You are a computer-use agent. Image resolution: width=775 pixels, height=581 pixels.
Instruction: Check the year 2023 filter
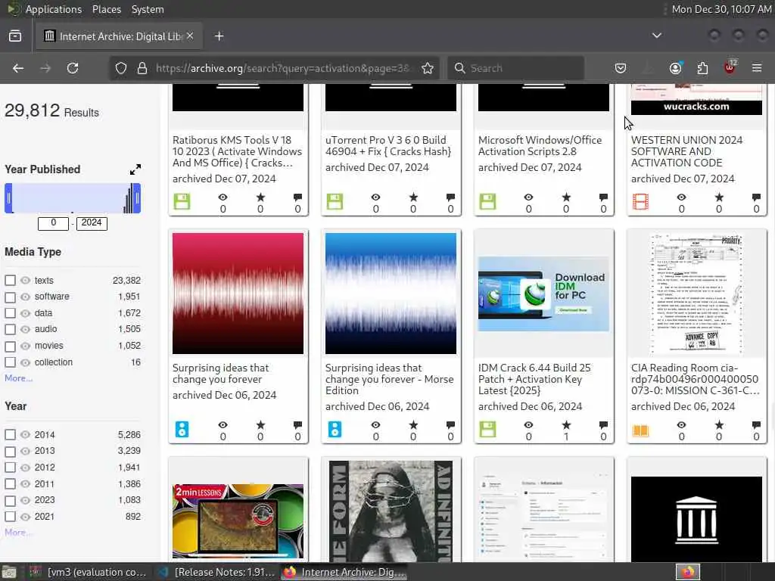(11, 501)
